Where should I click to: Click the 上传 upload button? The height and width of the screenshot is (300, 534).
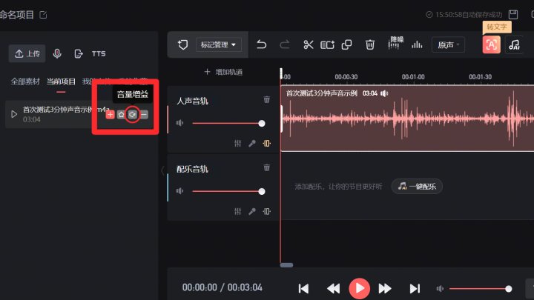coord(27,54)
